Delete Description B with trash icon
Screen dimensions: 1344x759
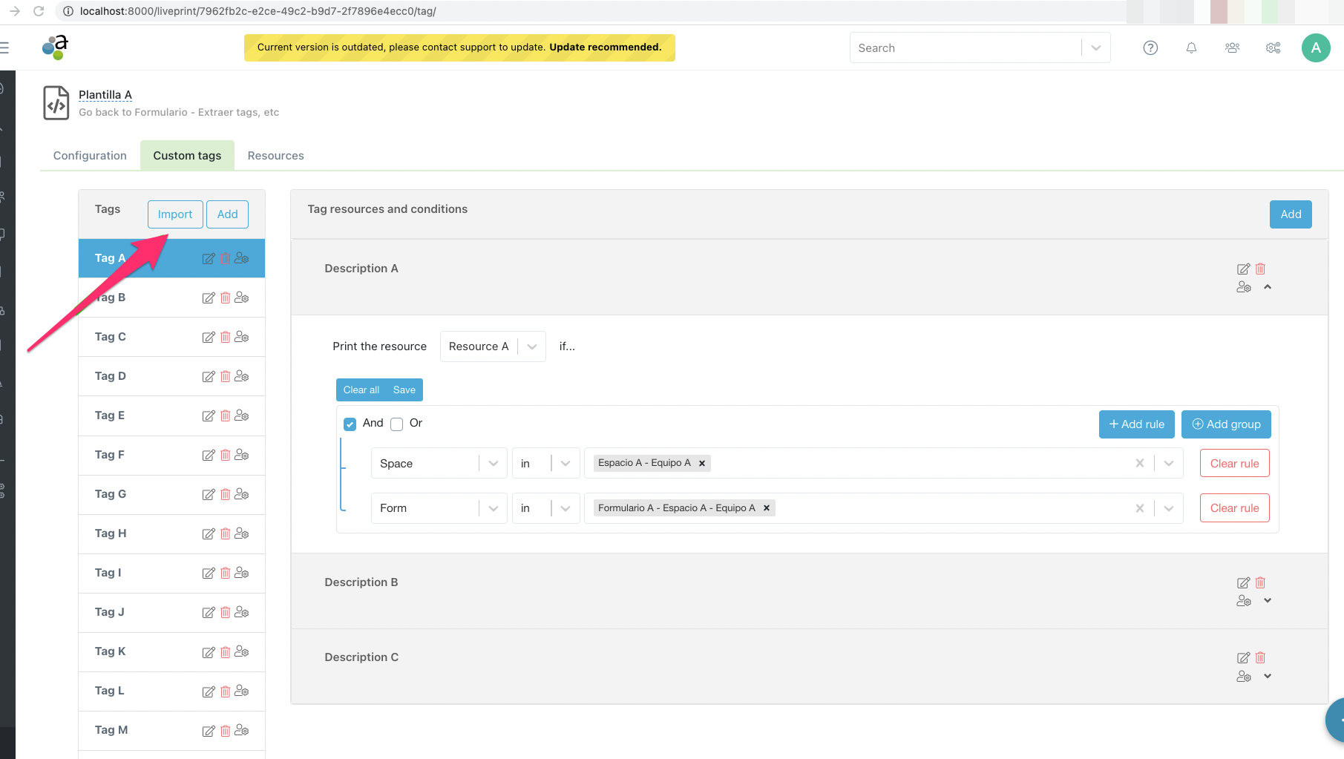[1260, 582]
